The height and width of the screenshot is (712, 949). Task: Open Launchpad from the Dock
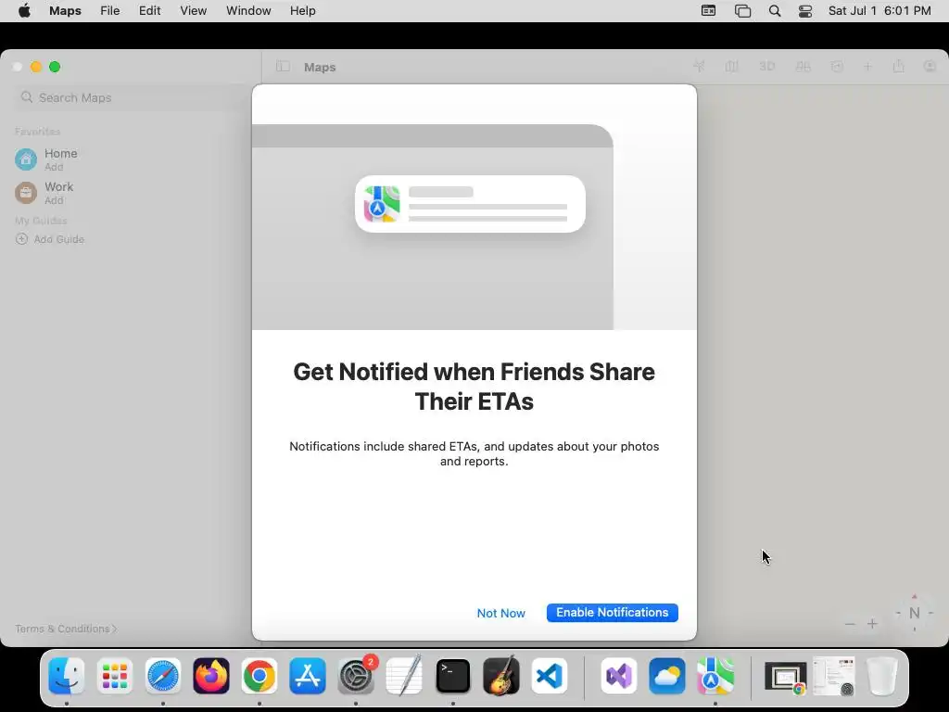[x=114, y=676]
